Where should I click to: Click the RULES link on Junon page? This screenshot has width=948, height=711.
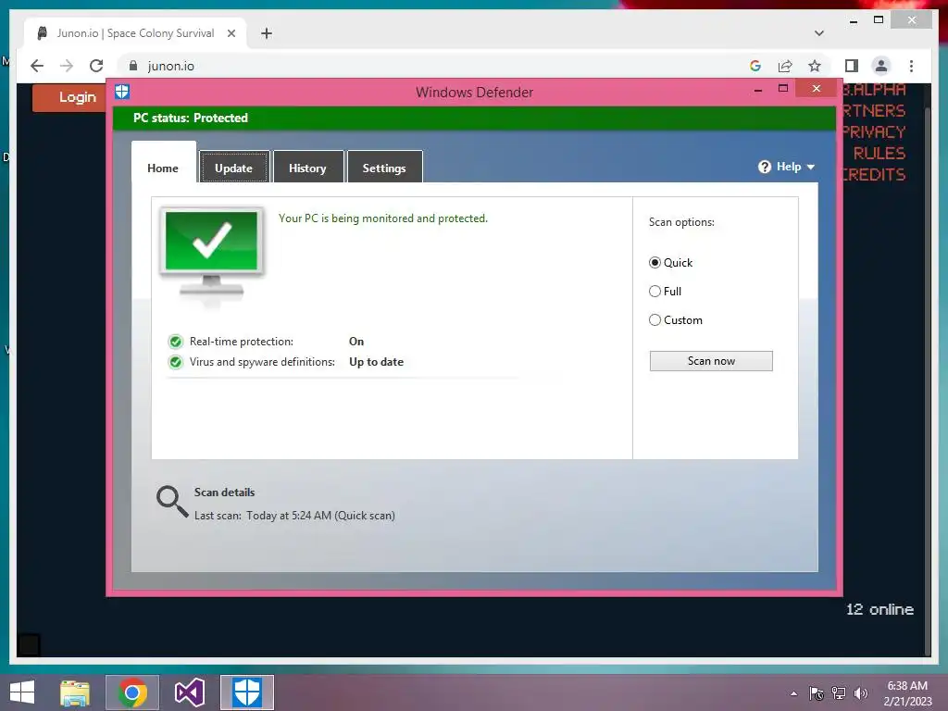(879, 153)
